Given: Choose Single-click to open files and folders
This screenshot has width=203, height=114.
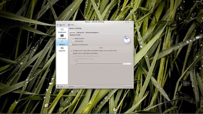Looking at the screenshot, I should (x=84, y=54).
